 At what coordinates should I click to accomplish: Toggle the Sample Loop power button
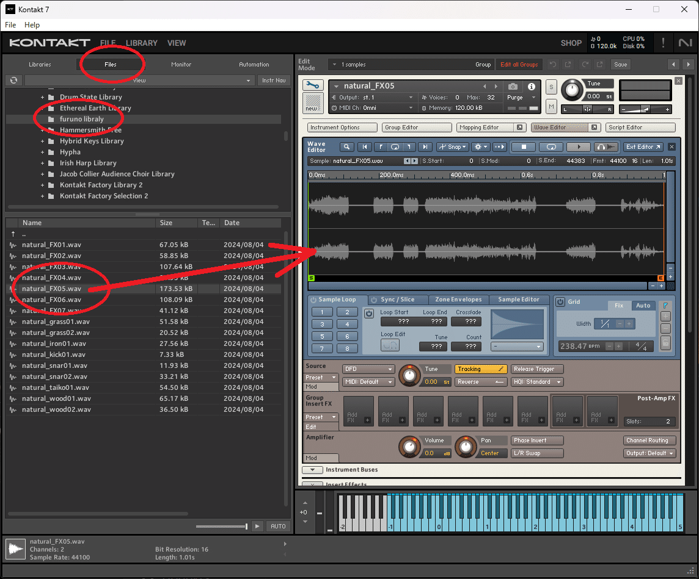pos(313,300)
